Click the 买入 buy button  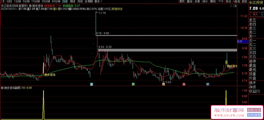click(256, 14)
